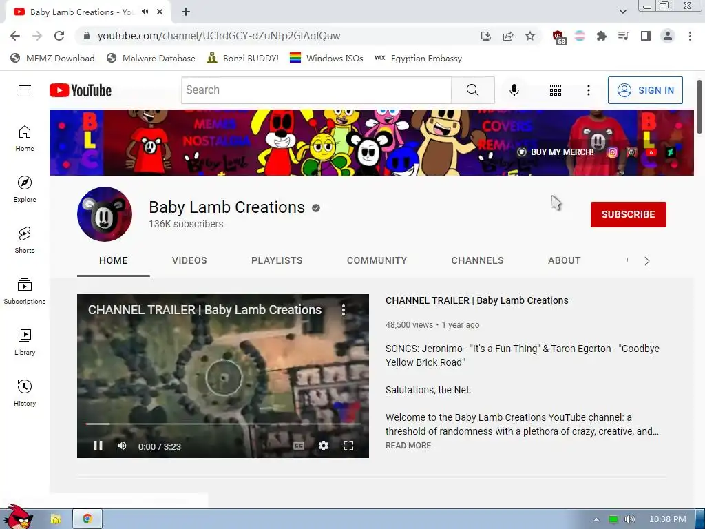Screen dimensions: 705x529
Task: Expand description with READ MORE
Action: (x=408, y=446)
